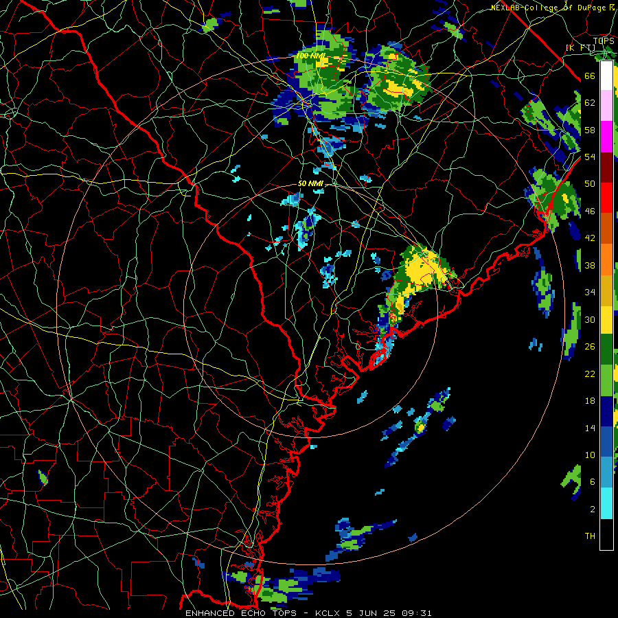This screenshot has width=618, height=618.
Task: Pick the light blue legend swatch
Action: pyautogui.click(x=606, y=472)
